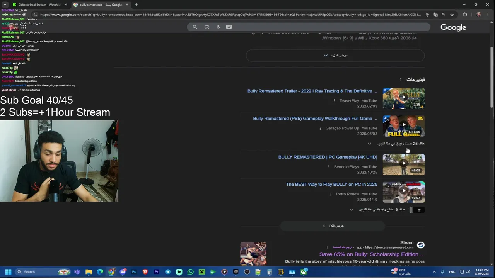Viewport: 495px width, 278px height.
Task: Open Chrome extensions puzzle icon
Action: pos(465,15)
